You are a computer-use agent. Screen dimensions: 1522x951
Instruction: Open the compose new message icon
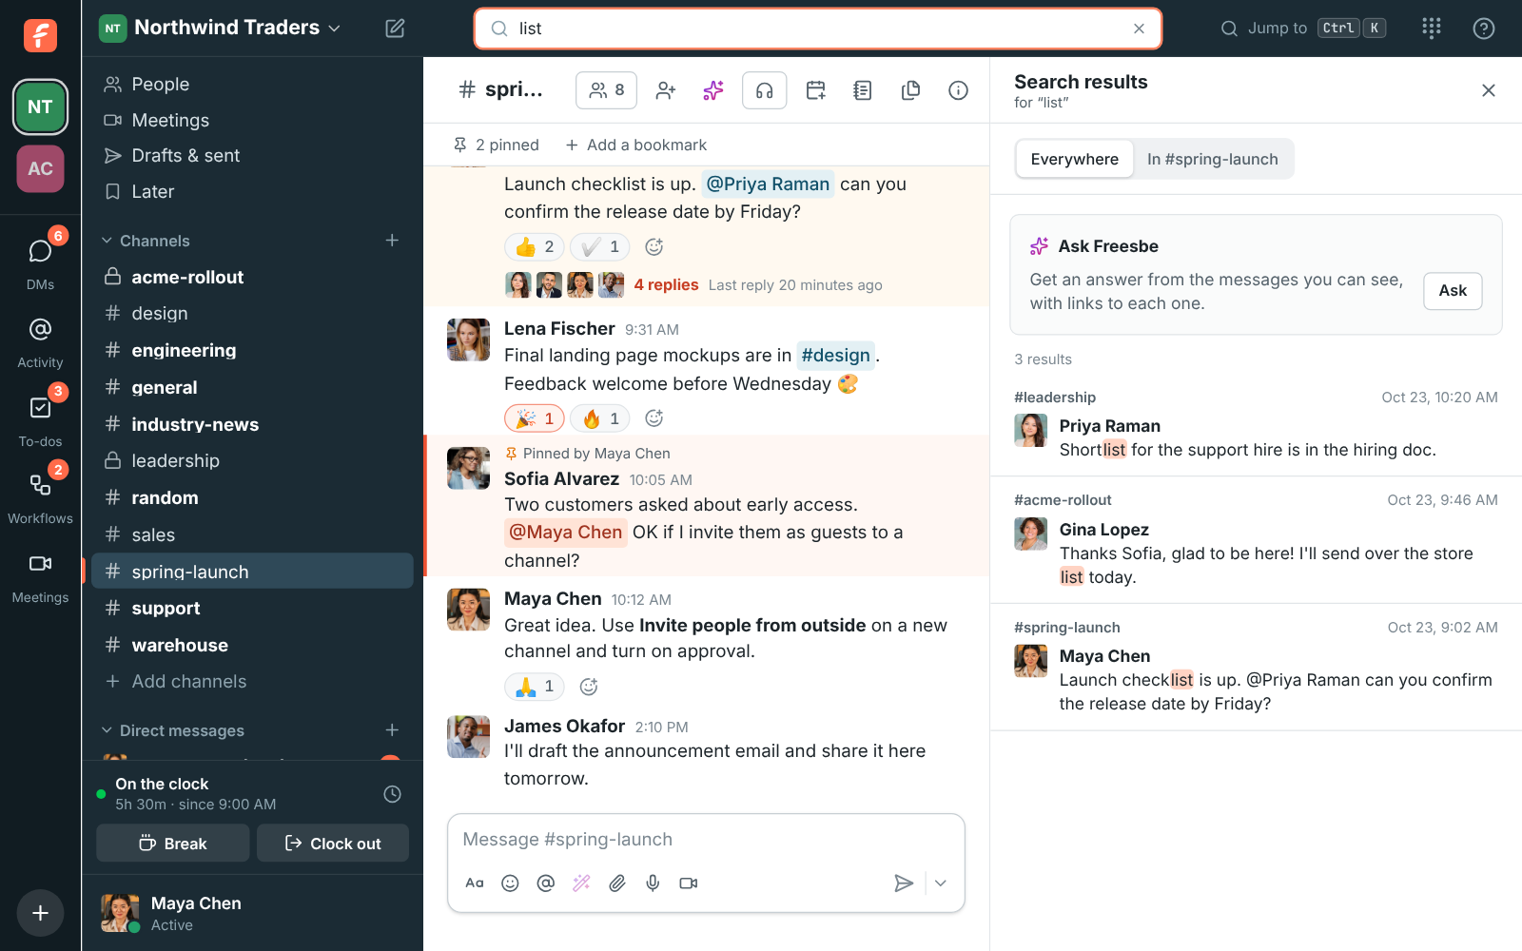[395, 29]
